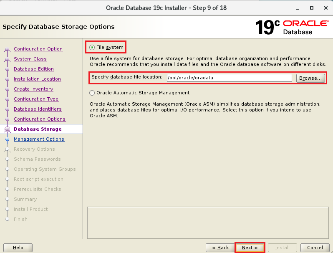Click the database file location field
The image size is (333, 253).
[x=230, y=78]
